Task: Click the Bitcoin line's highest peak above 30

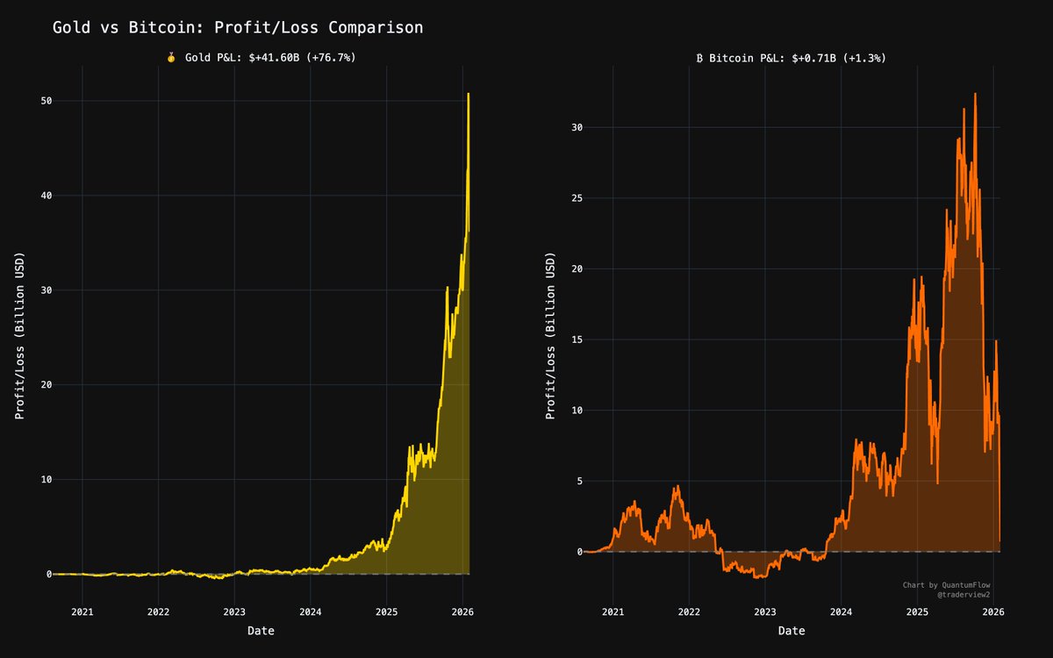Action: tap(975, 94)
